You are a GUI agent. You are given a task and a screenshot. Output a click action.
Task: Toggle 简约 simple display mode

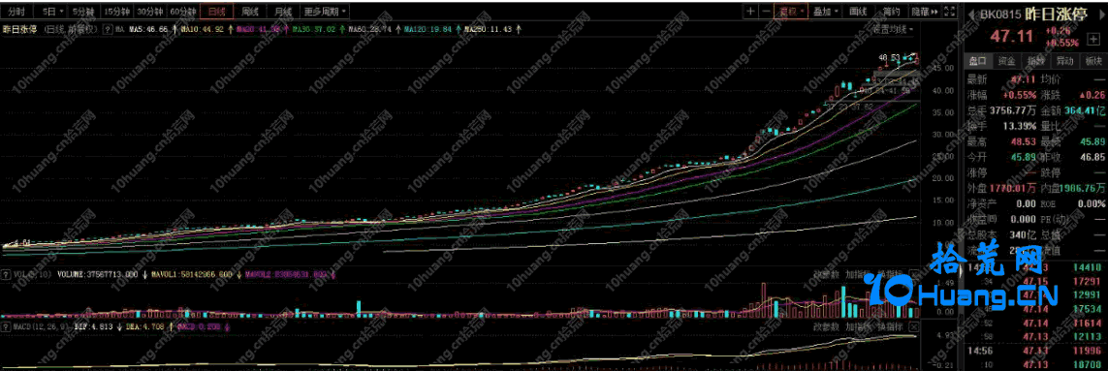pos(890,12)
